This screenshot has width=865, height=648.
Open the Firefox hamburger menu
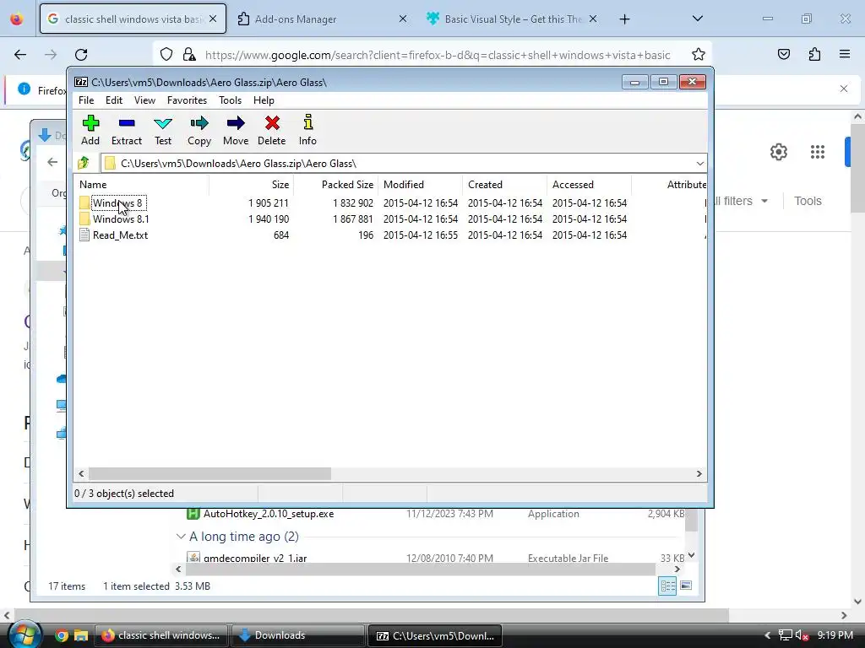pos(845,54)
